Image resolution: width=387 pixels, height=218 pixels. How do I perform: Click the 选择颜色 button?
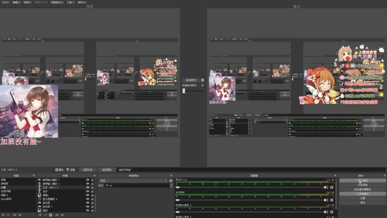click(106, 170)
